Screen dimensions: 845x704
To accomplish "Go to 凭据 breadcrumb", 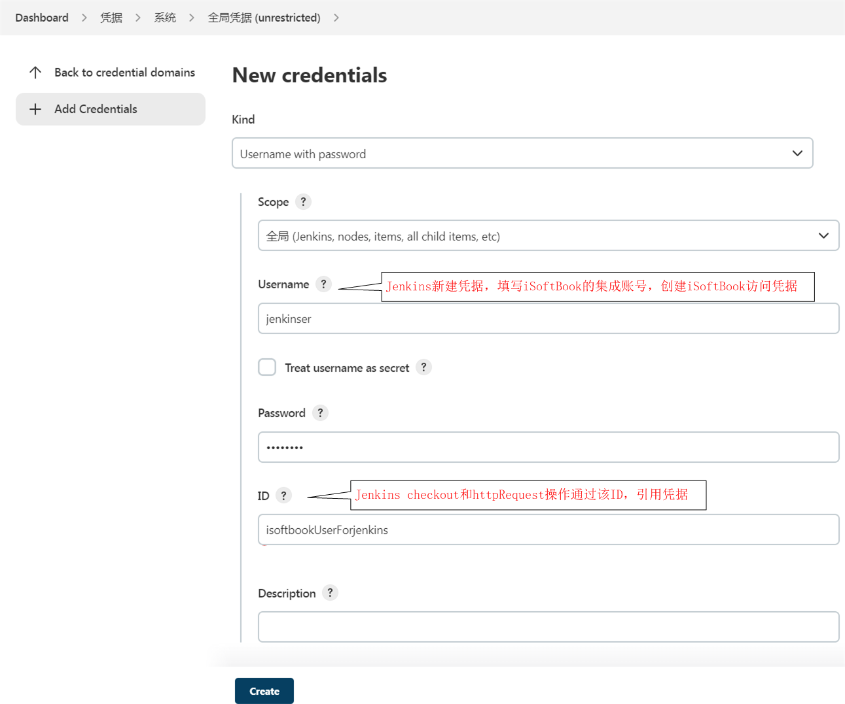I will click(x=111, y=18).
